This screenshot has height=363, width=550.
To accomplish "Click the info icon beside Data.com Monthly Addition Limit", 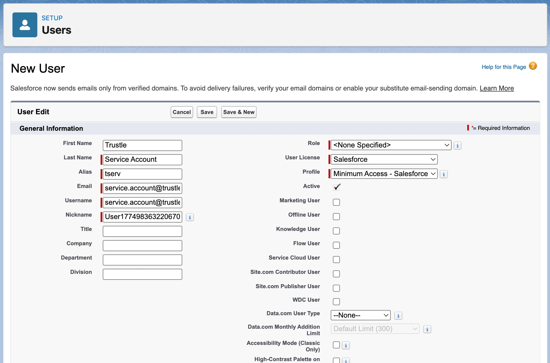I will [427, 329].
